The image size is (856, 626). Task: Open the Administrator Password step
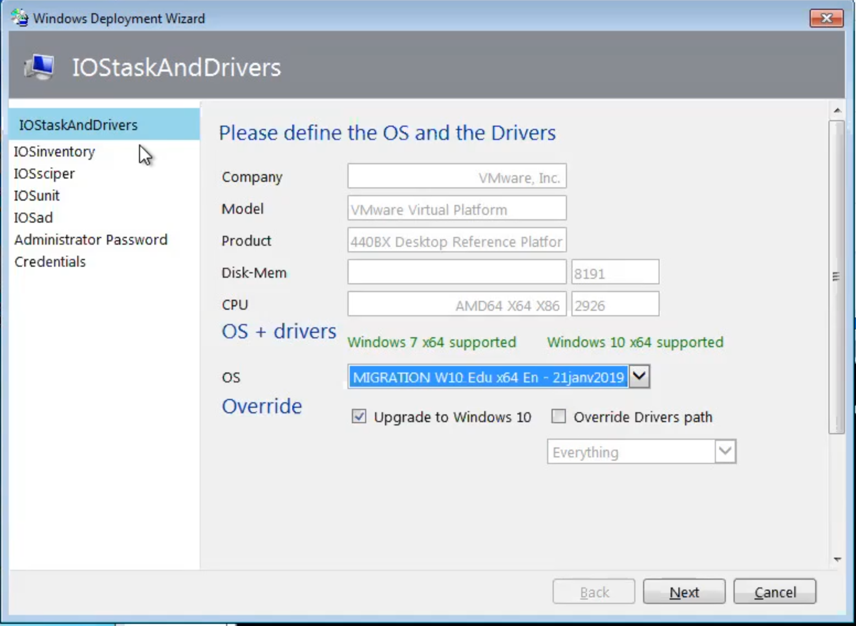(x=90, y=240)
